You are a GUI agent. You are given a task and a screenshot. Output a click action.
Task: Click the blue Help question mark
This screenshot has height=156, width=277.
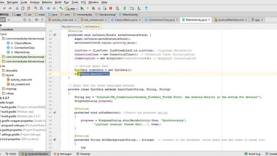point(146,8)
